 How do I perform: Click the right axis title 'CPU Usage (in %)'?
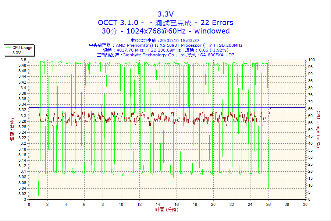(x=318, y=129)
